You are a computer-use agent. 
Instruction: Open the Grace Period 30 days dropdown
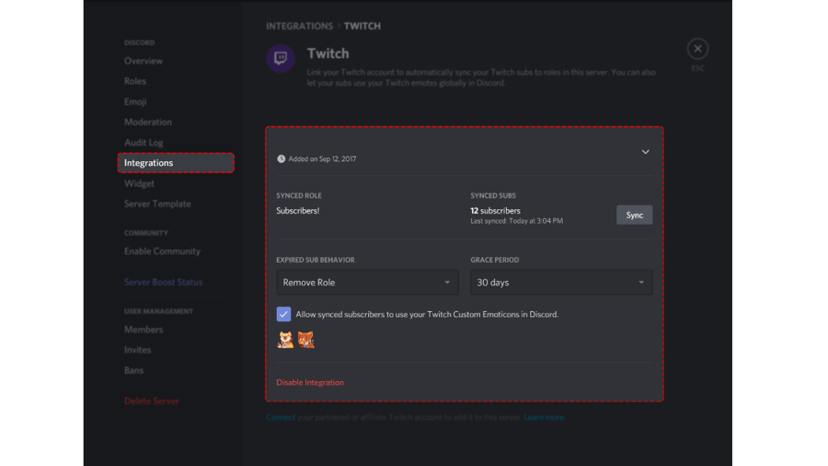tap(561, 282)
